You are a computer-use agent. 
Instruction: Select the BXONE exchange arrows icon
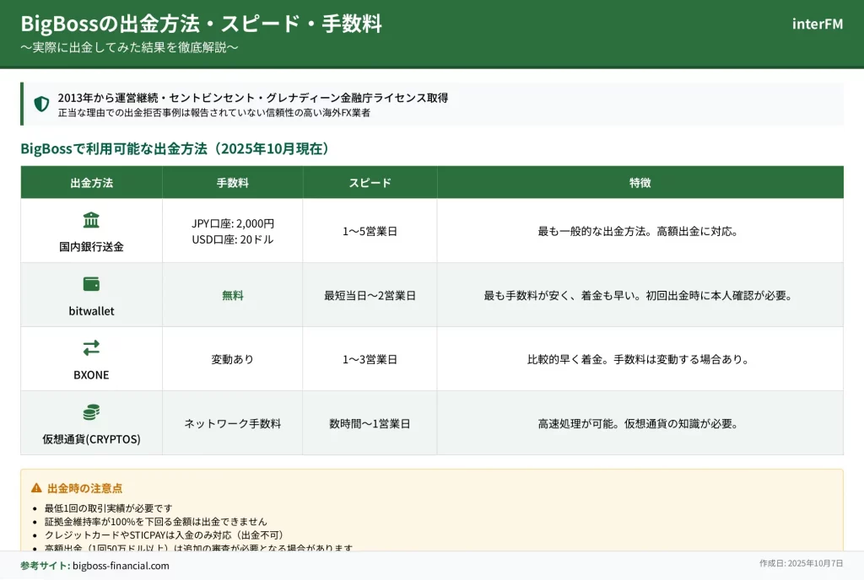pyautogui.click(x=91, y=348)
